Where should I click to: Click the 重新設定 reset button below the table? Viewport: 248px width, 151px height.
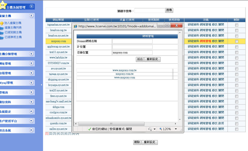[150, 142]
